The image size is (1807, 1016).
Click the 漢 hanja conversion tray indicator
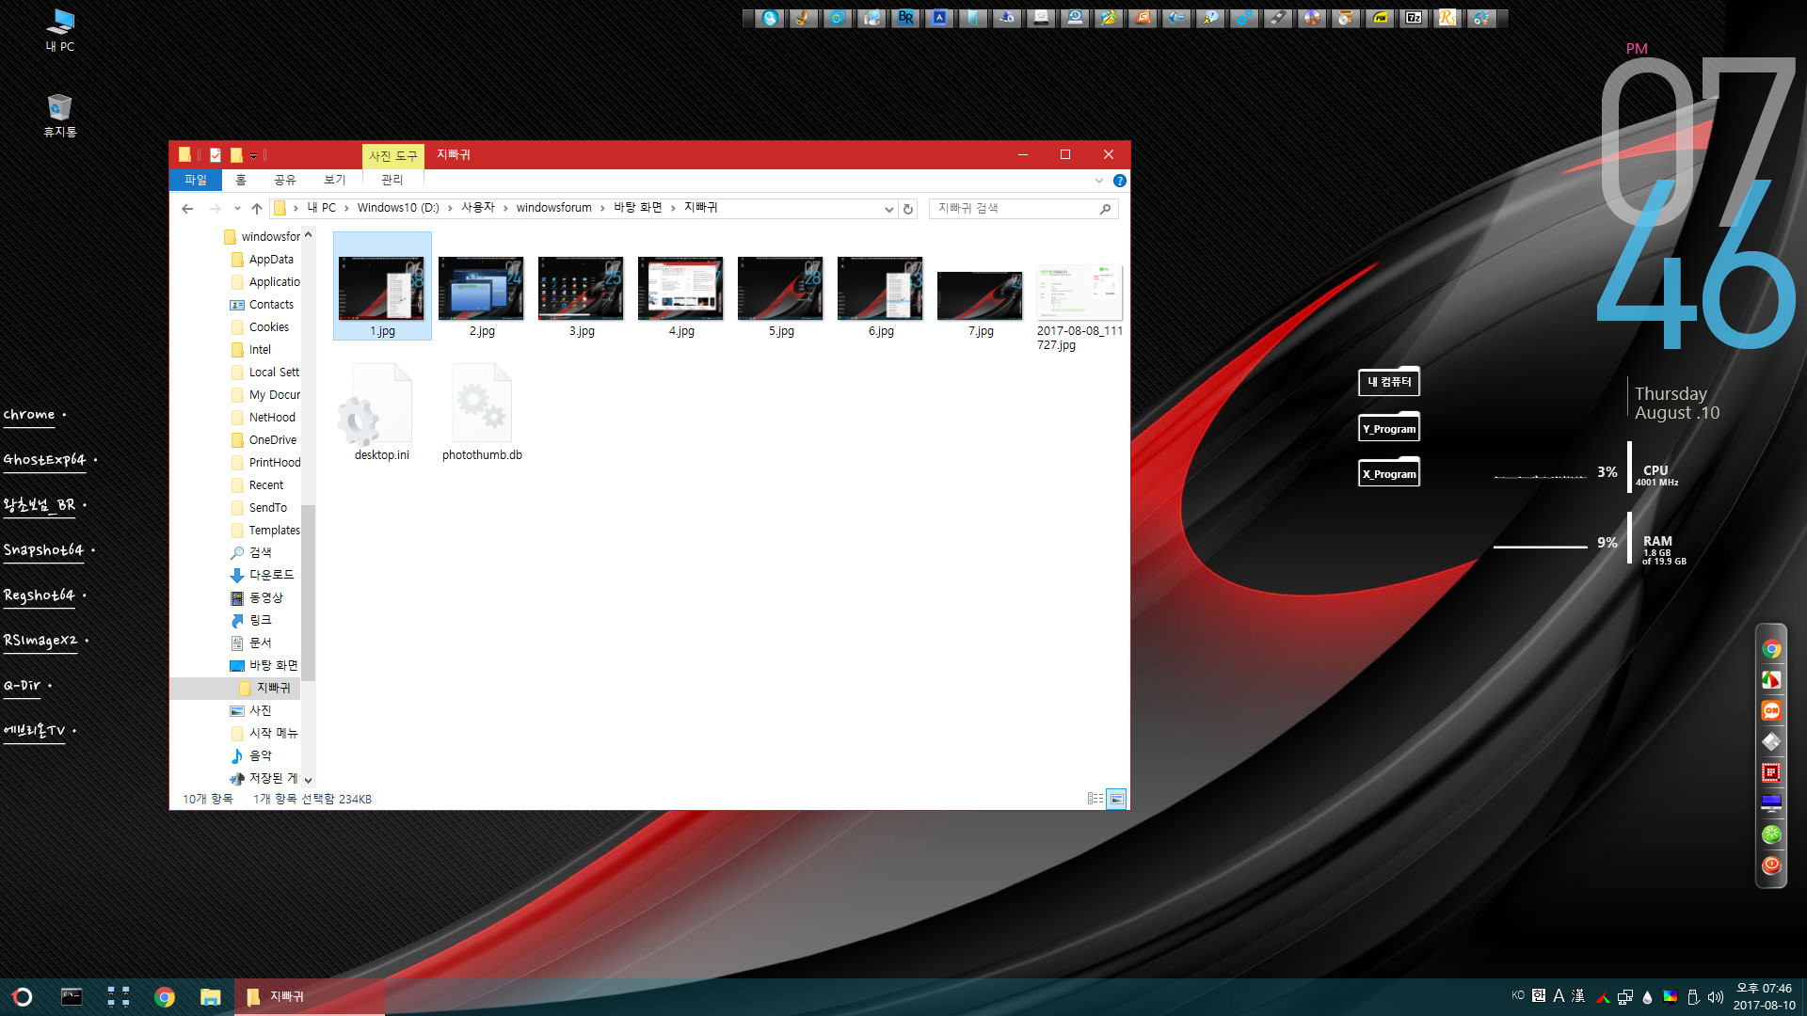(x=1578, y=995)
